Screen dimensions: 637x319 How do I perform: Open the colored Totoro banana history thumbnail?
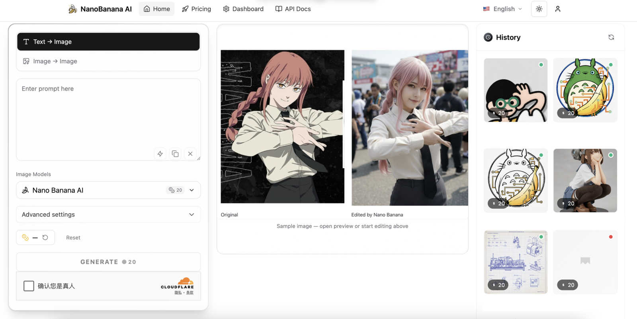click(585, 90)
